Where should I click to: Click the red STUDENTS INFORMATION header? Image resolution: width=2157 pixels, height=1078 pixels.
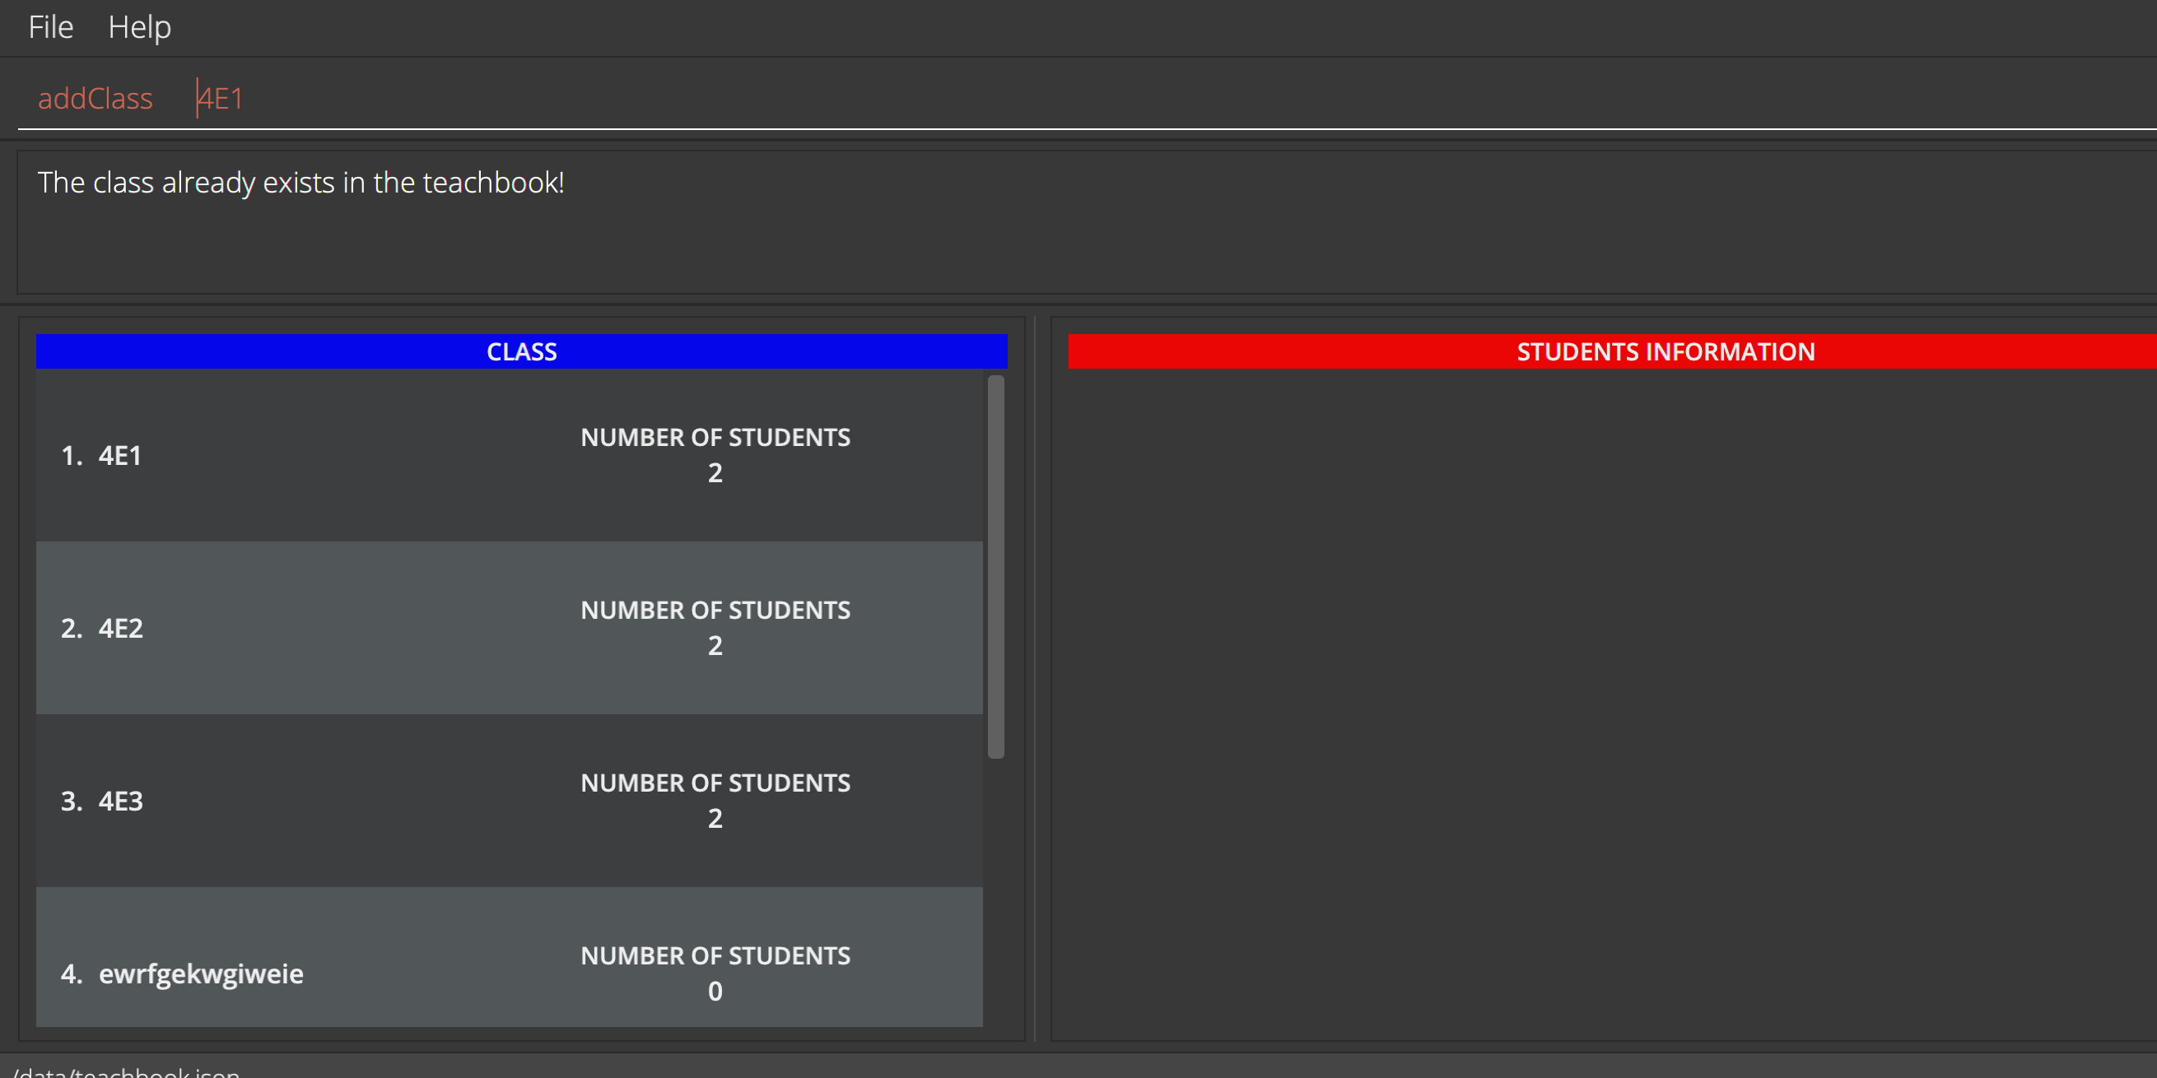[x=1665, y=351]
